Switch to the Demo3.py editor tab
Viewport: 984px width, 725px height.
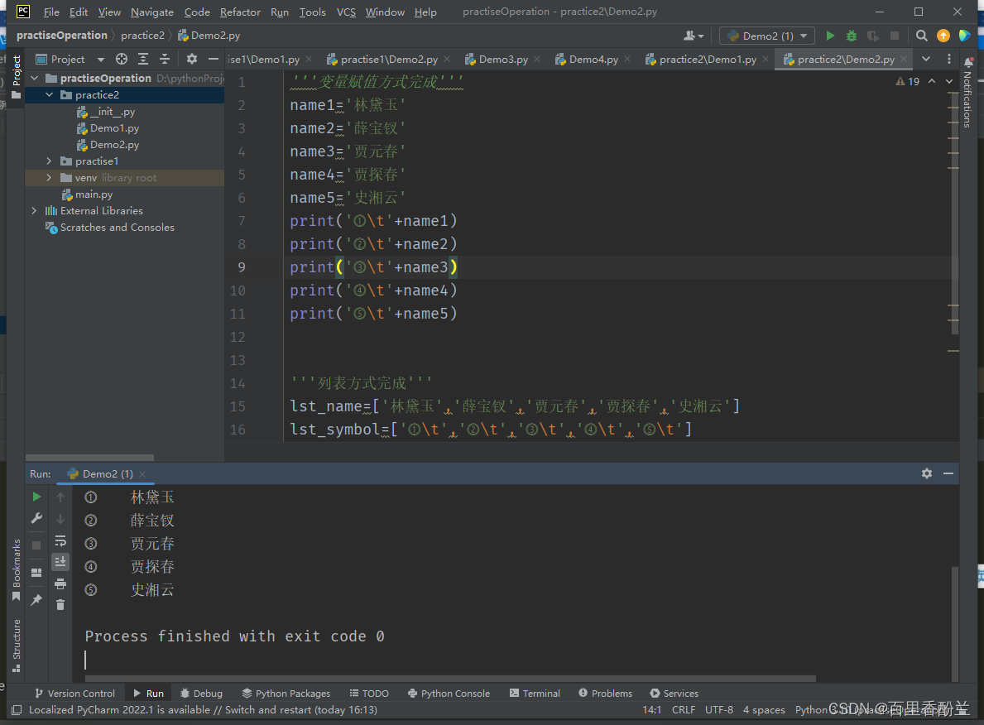502,59
